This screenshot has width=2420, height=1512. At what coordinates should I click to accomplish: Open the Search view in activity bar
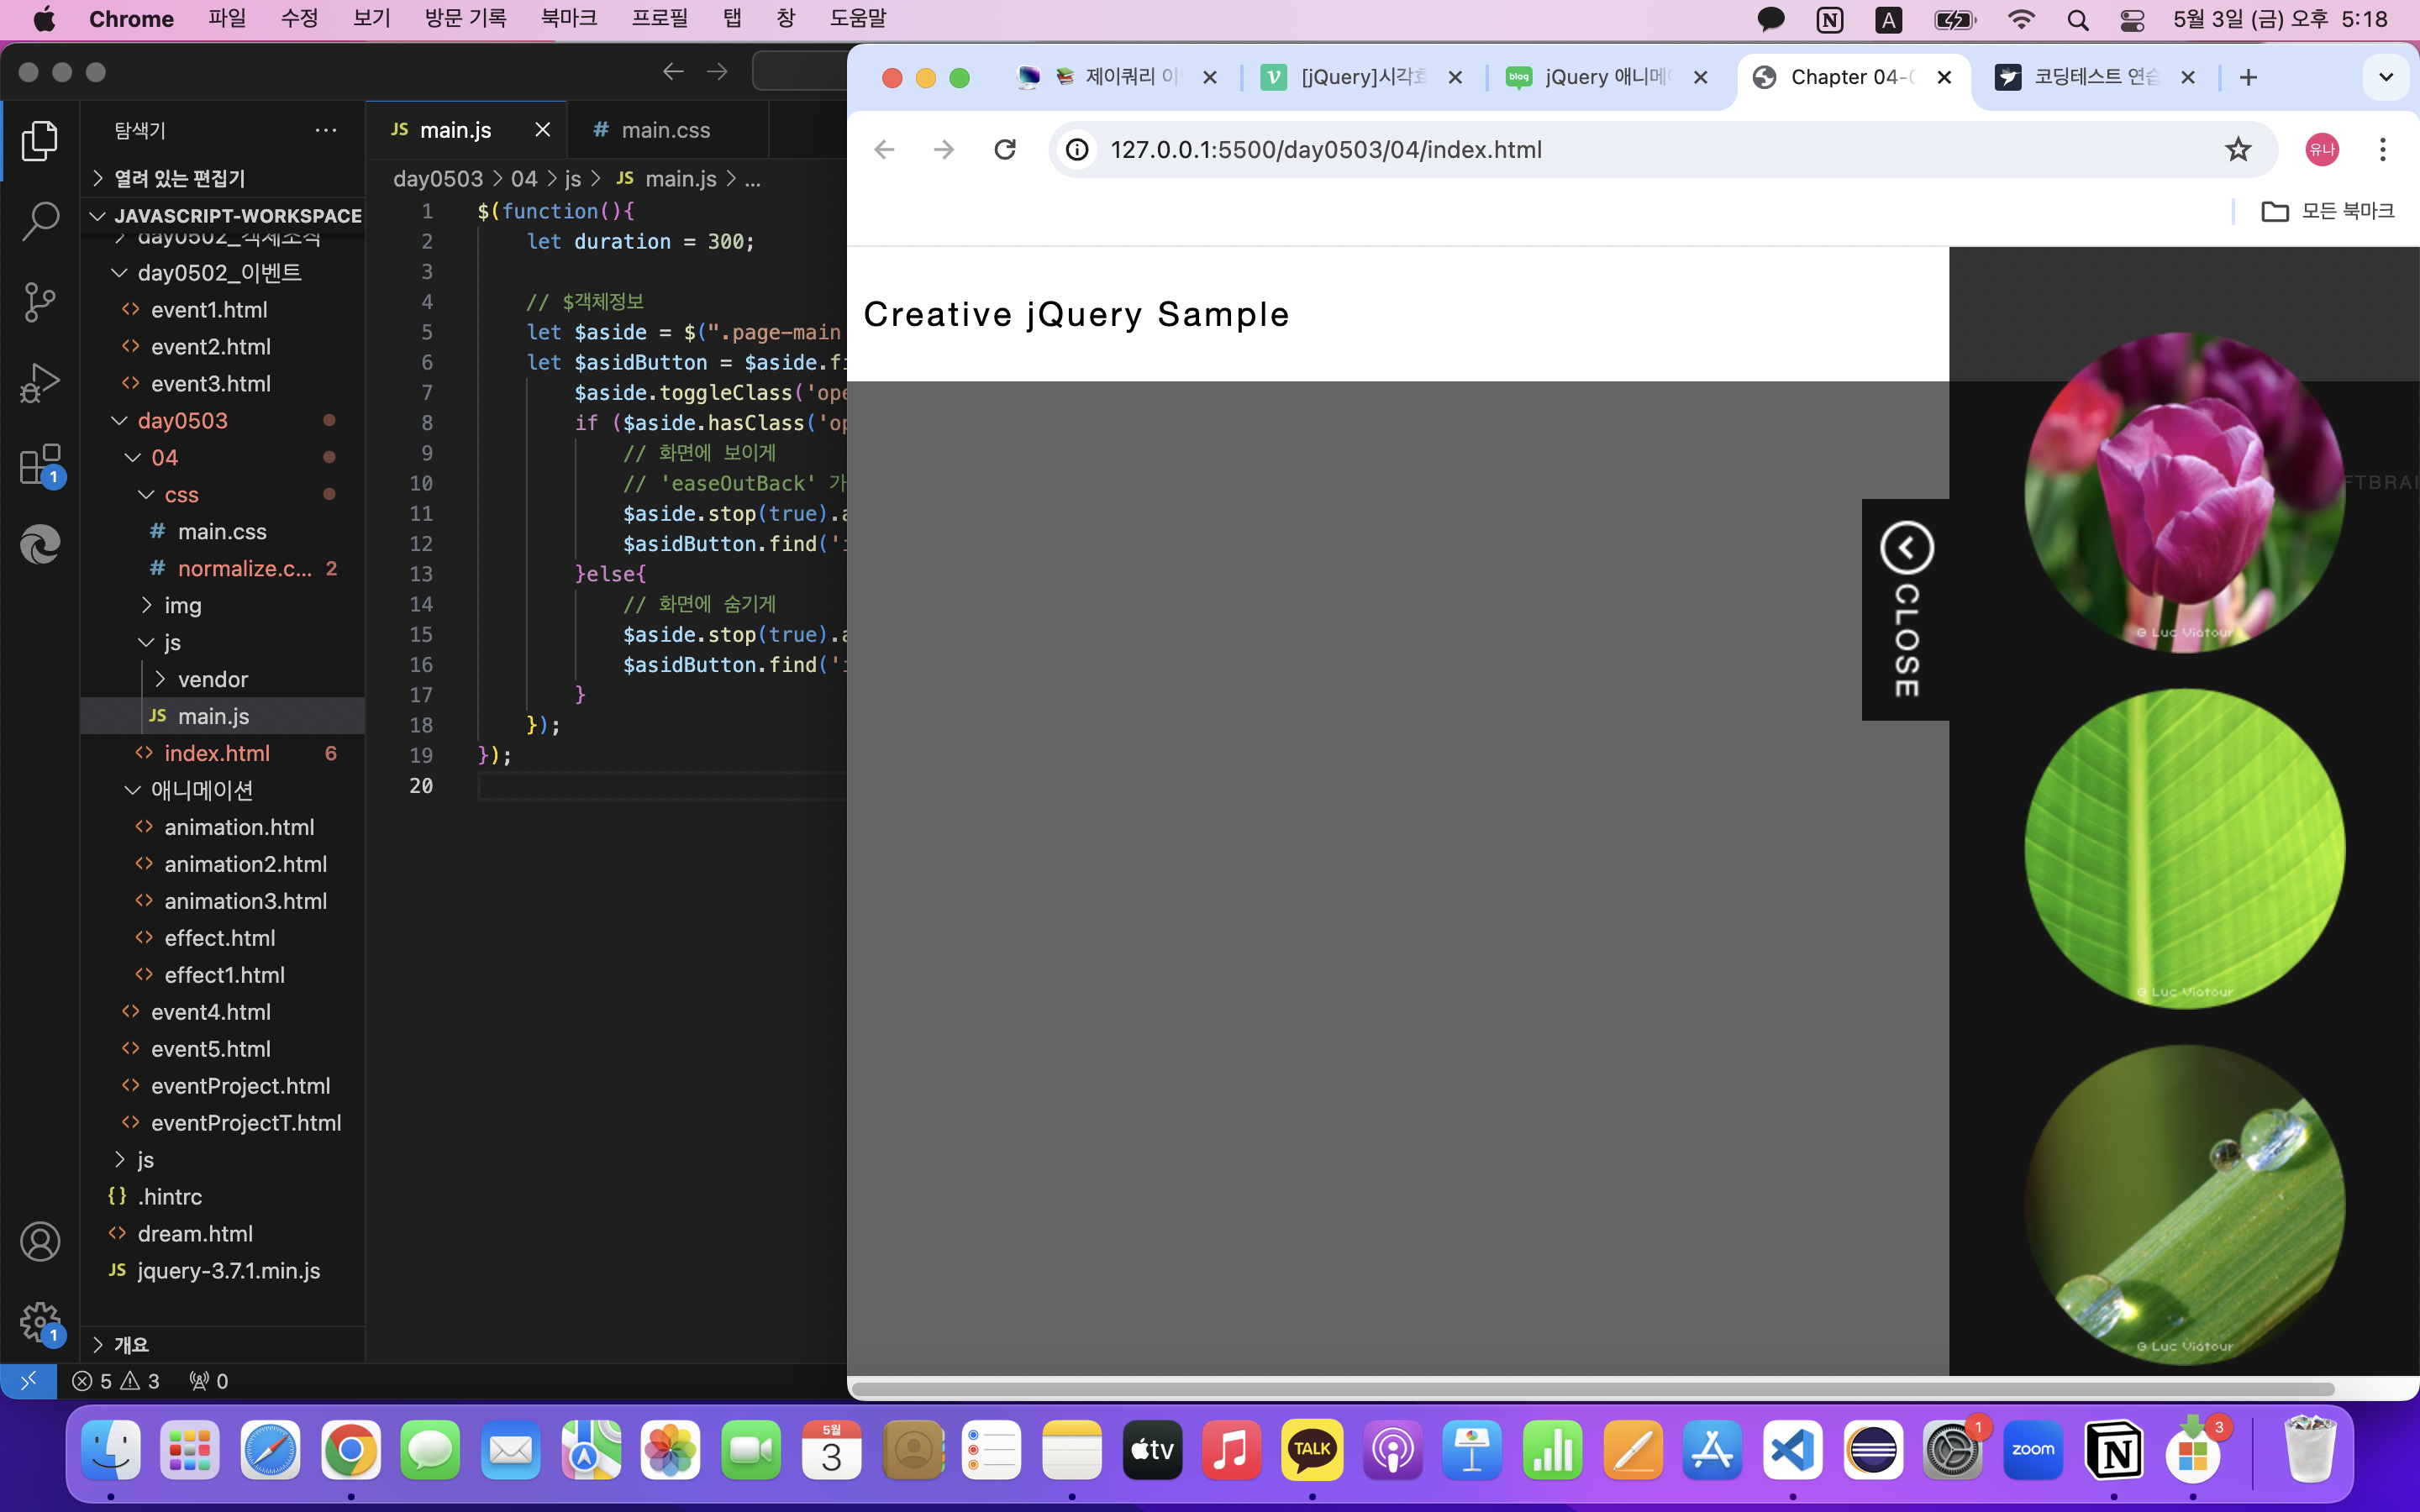pyautogui.click(x=40, y=221)
